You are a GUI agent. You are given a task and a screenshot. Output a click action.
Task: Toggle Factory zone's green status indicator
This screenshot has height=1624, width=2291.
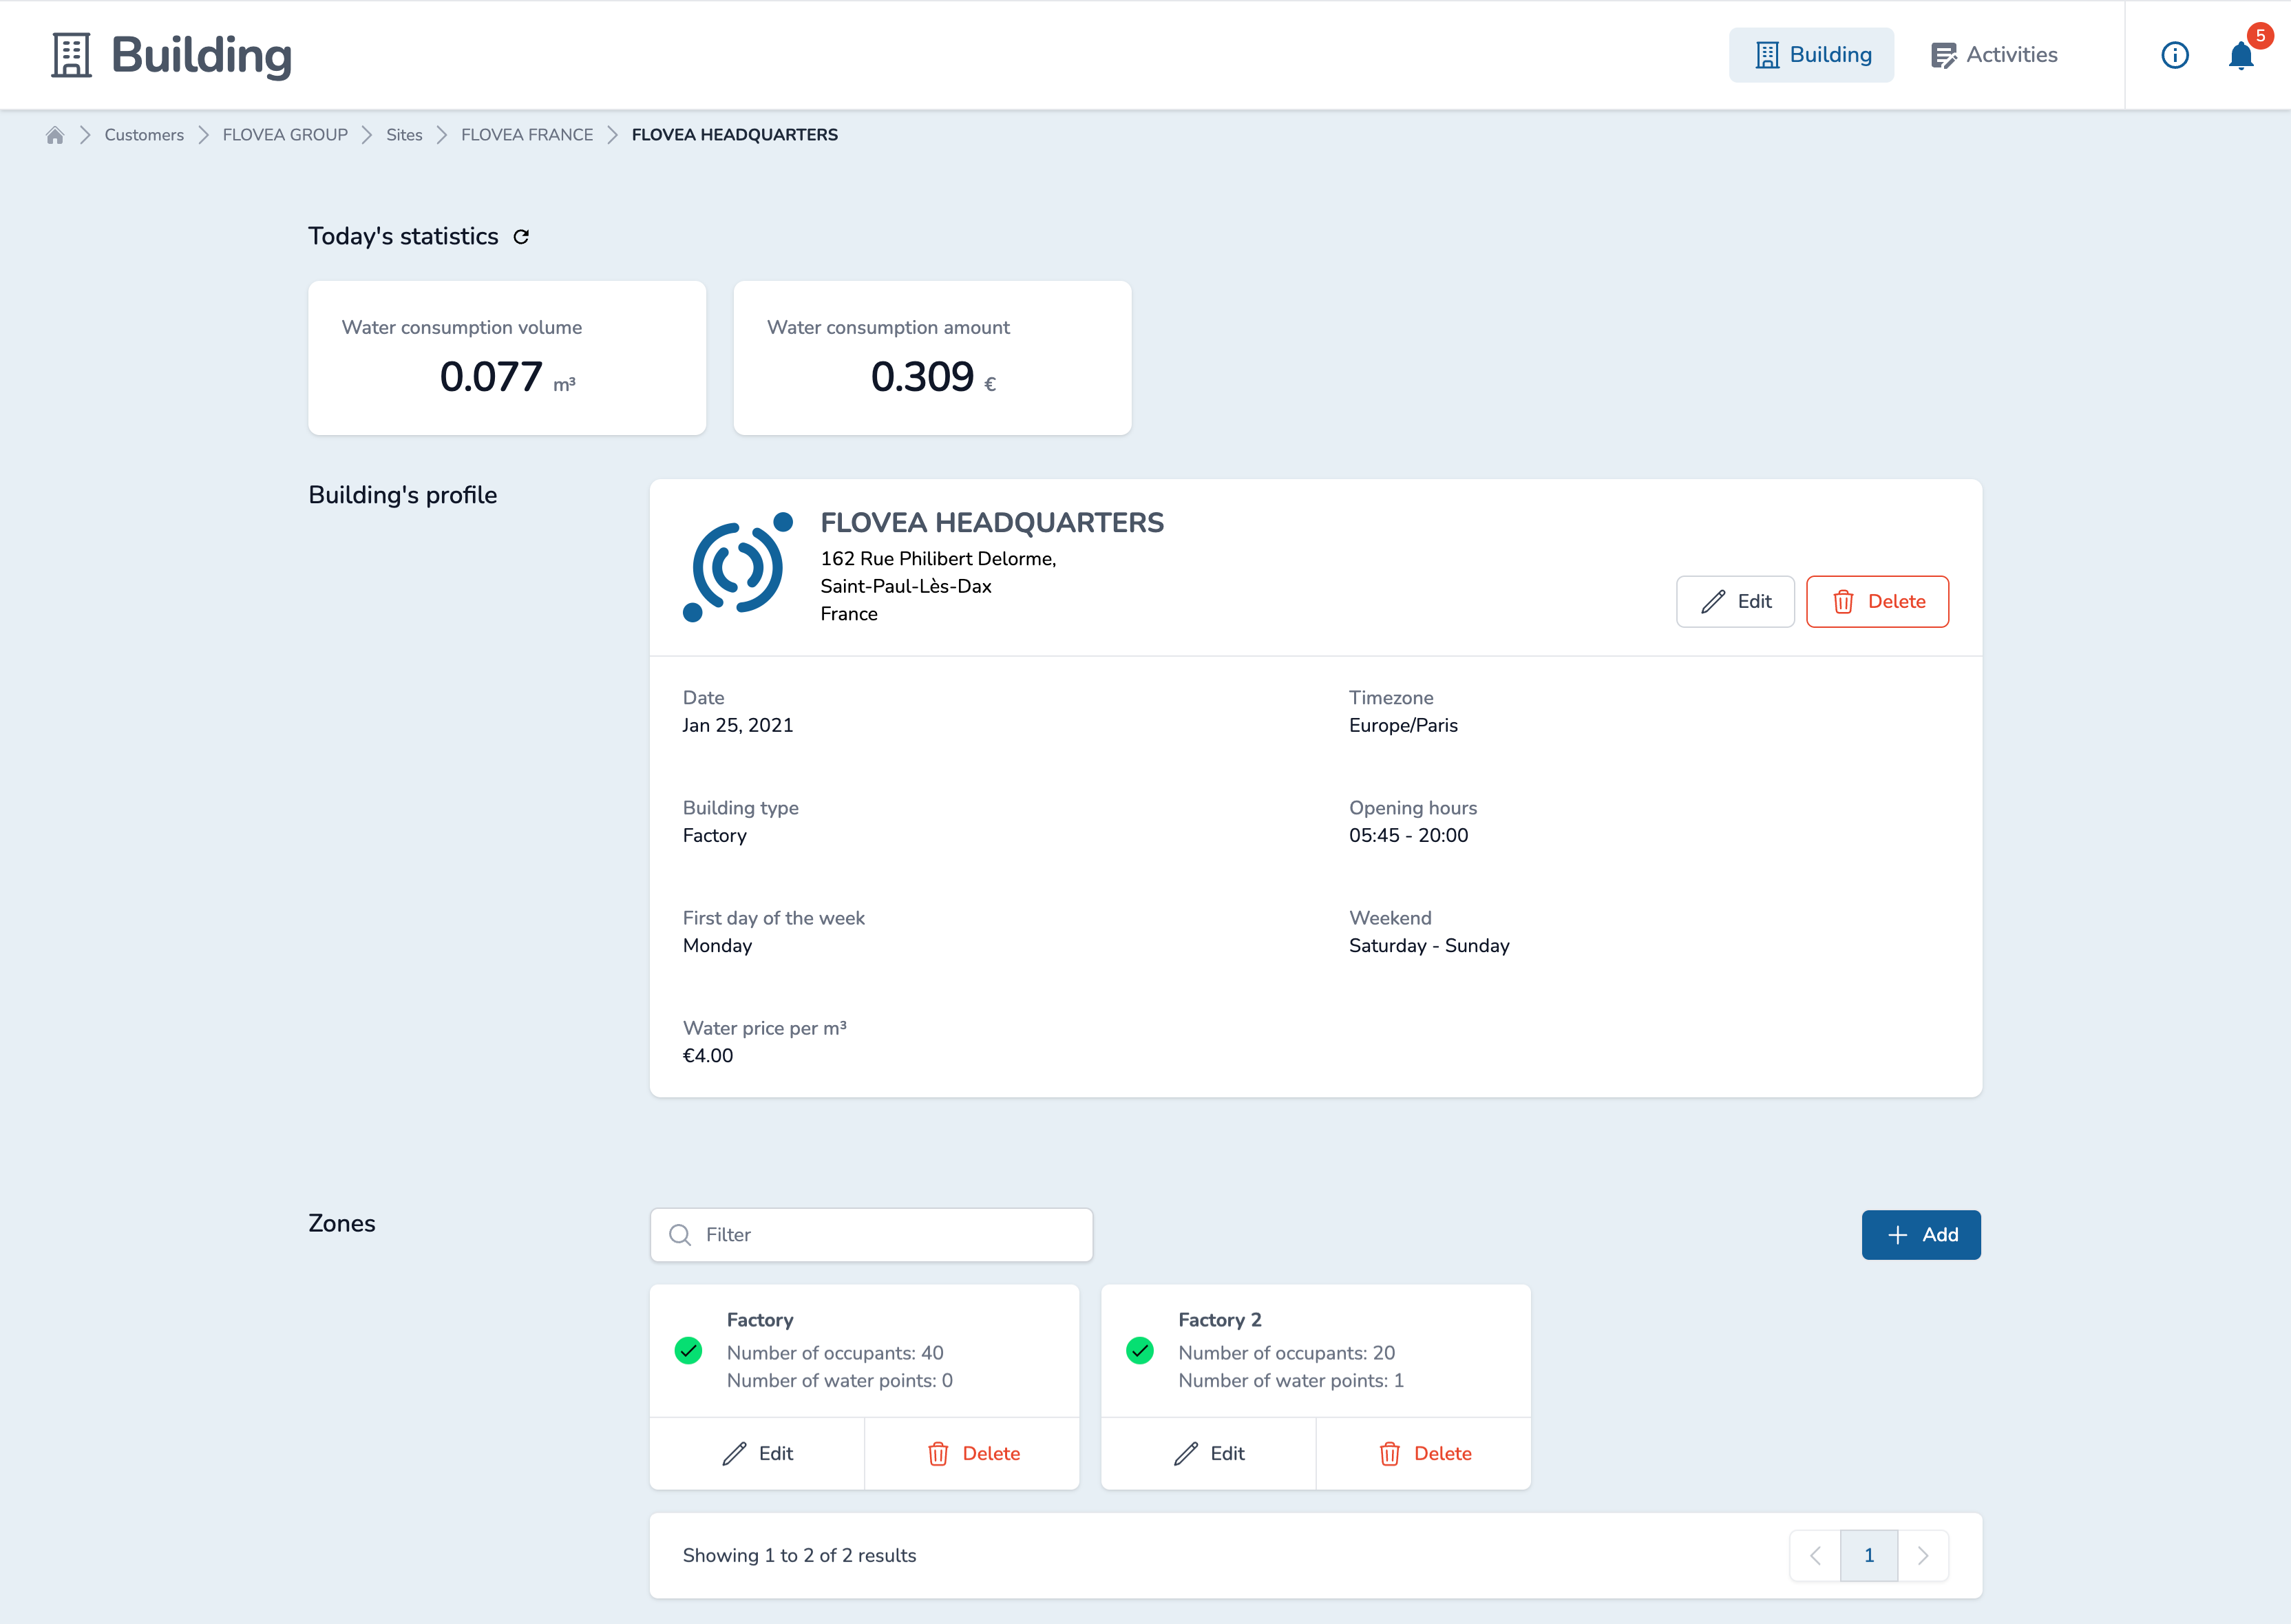(x=689, y=1351)
